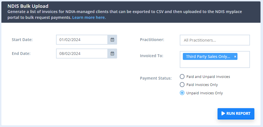Open the All Practitioners dropdown
Viewport: 263px width, 127px height.
pos(215,40)
